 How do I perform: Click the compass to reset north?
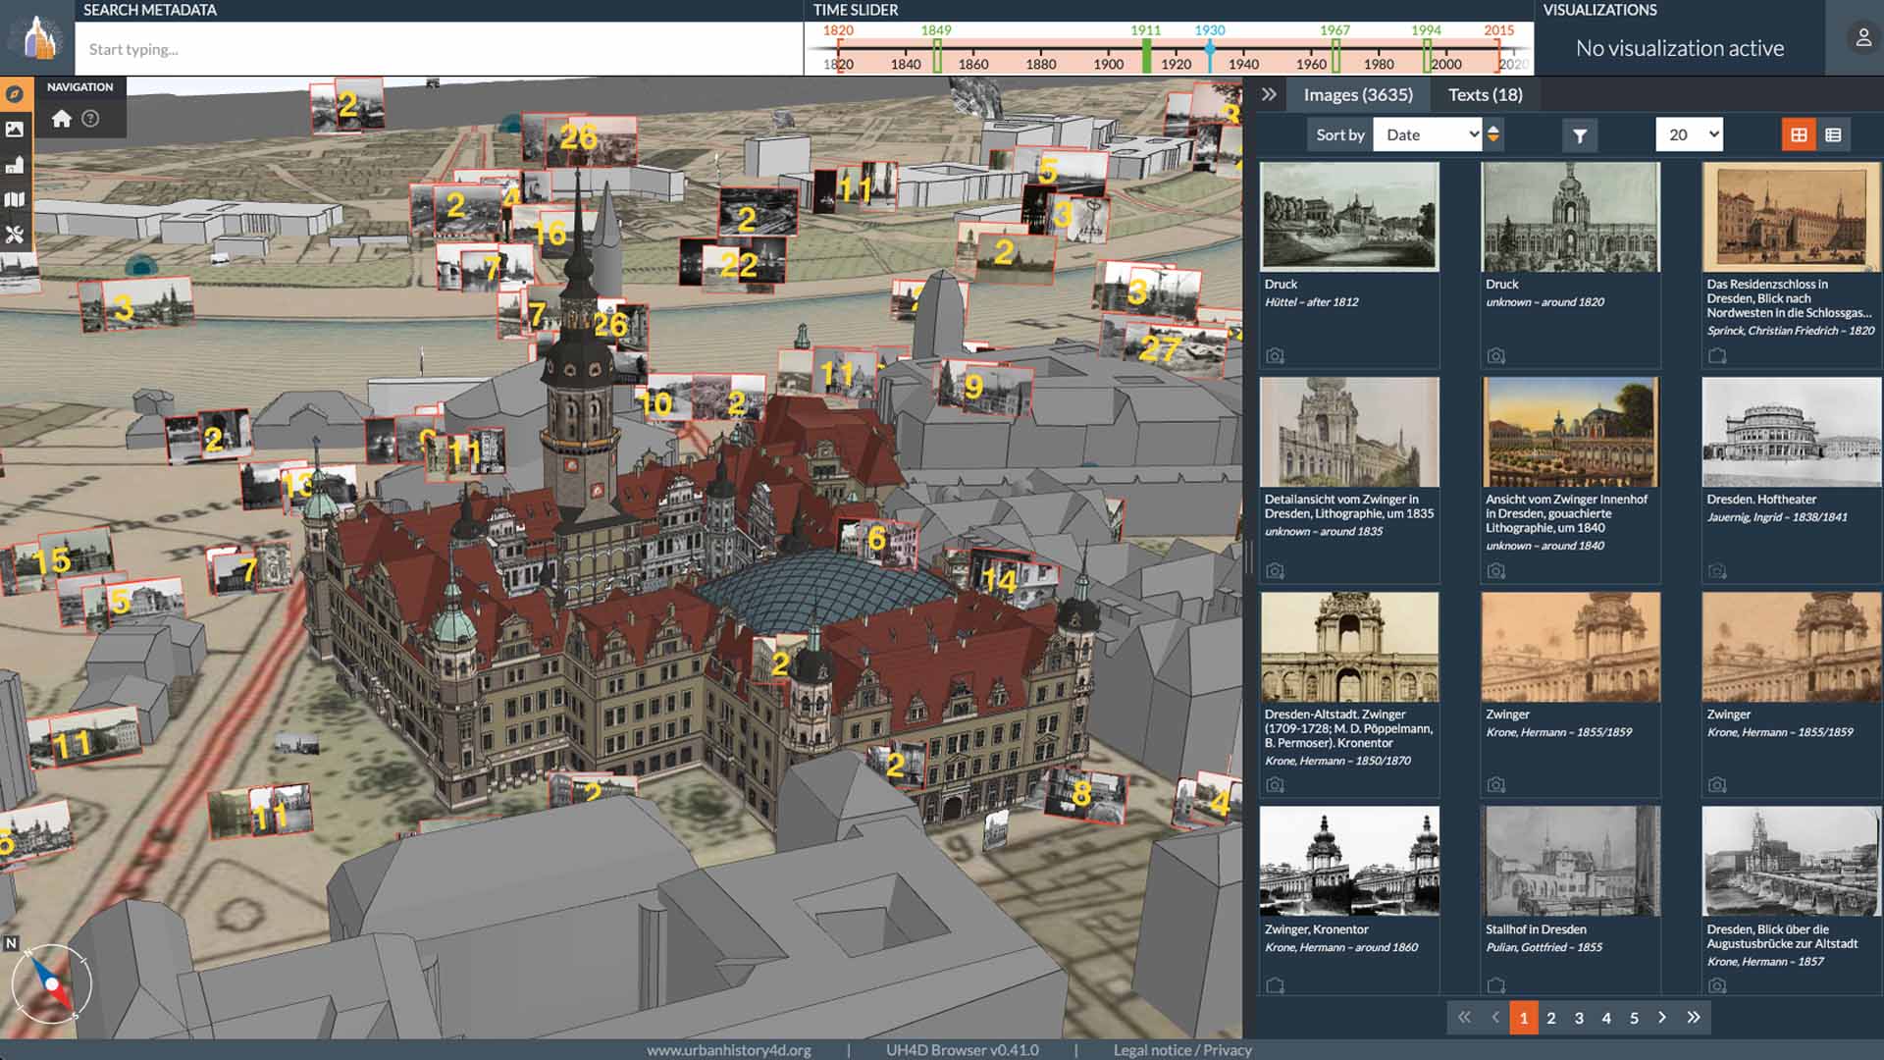coord(51,983)
